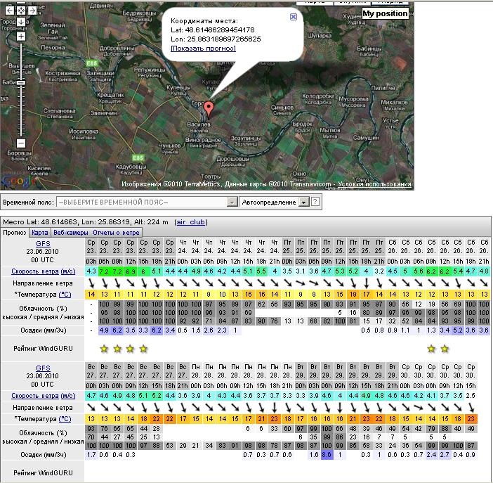Zoom in with the plus button
Image resolution: width=493 pixels, height=483 pixels.
click(21, 36)
